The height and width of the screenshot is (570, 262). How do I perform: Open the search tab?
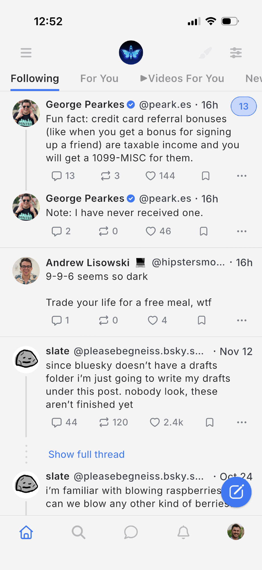(78, 532)
